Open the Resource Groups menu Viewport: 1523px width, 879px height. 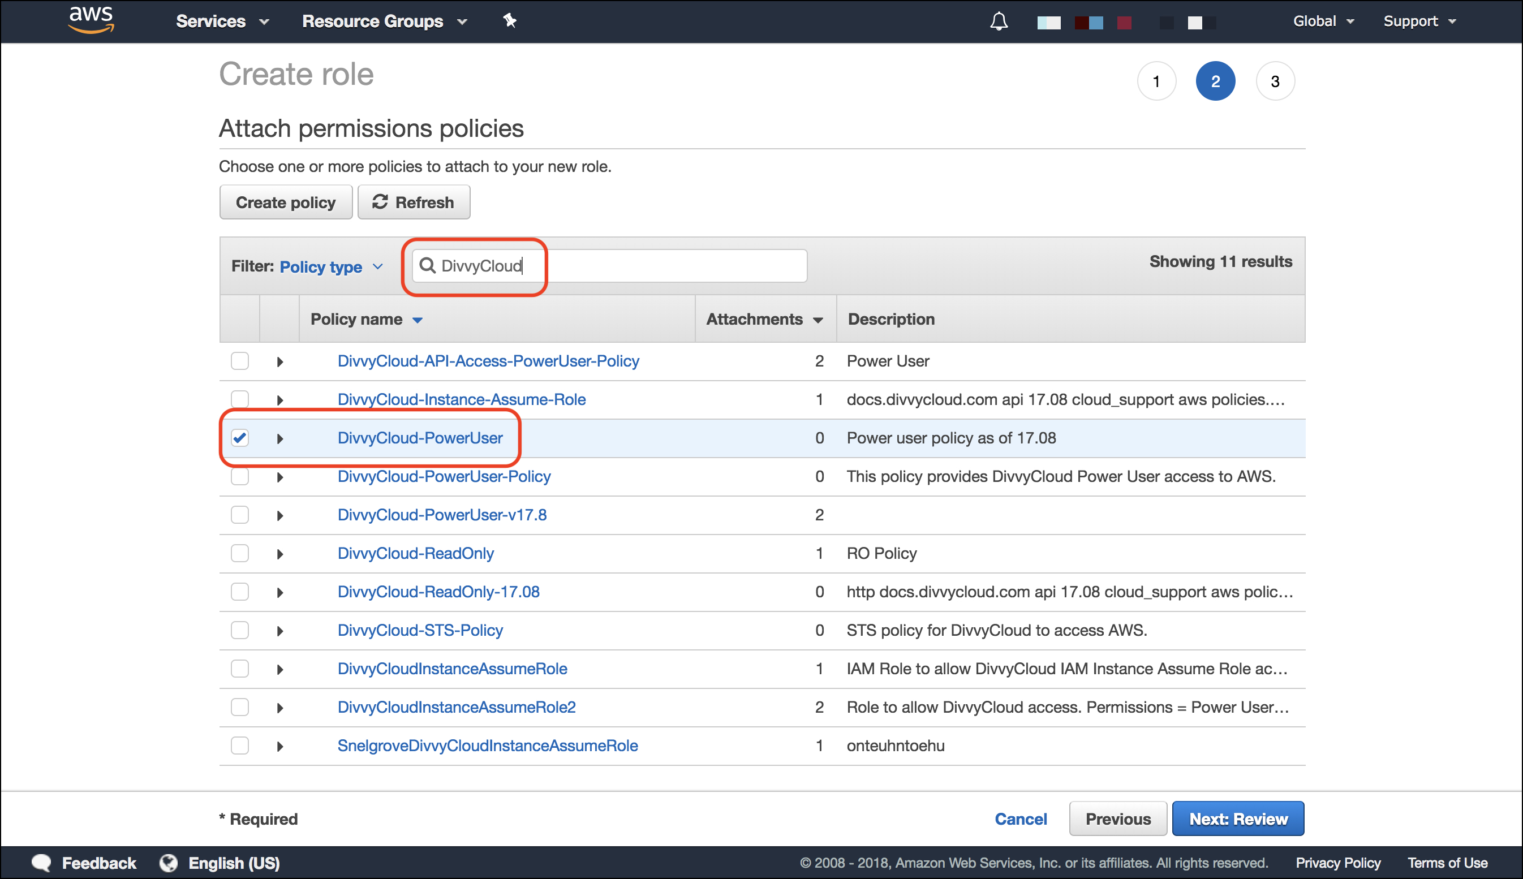(385, 21)
